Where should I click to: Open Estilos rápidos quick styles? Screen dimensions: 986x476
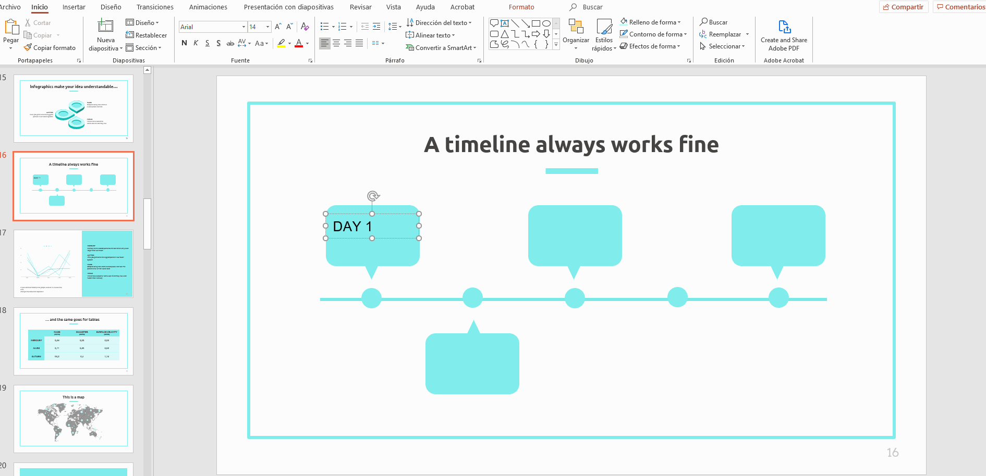click(x=604, y=35)
